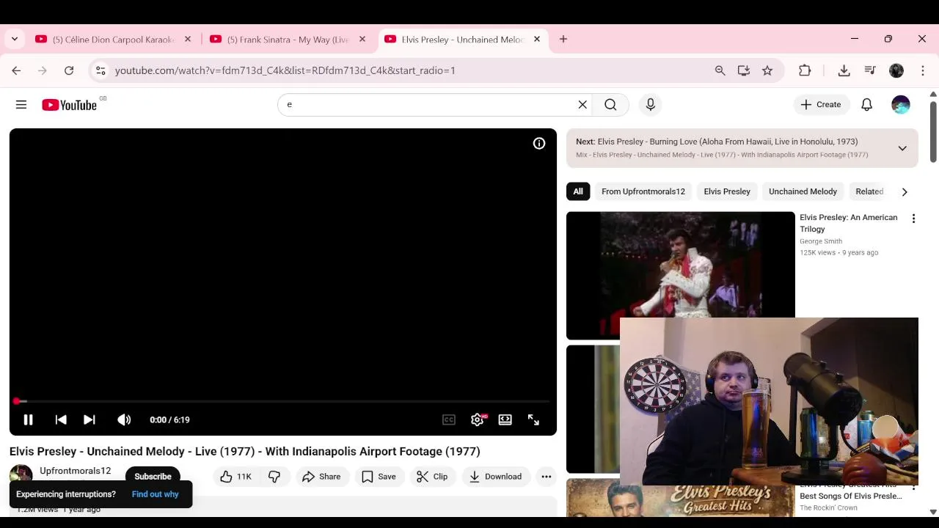Click the address bar URL

285,70
